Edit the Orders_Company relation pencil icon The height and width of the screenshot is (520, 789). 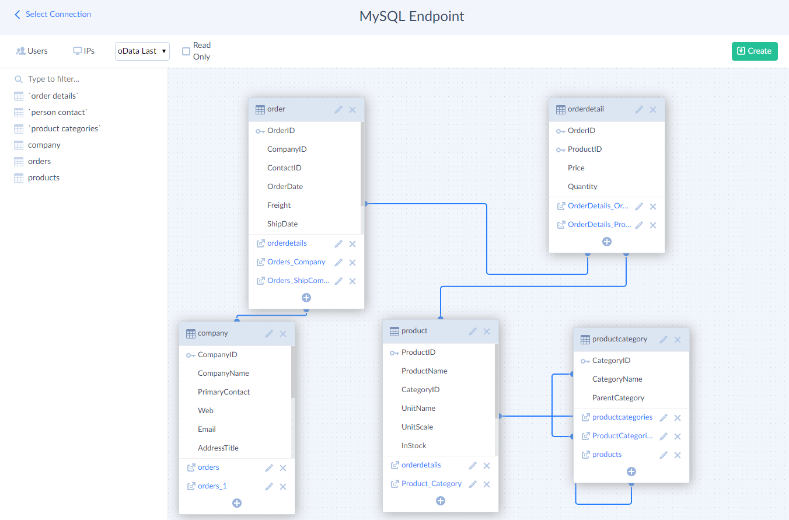pyautogui.click(x=338, y=261)
